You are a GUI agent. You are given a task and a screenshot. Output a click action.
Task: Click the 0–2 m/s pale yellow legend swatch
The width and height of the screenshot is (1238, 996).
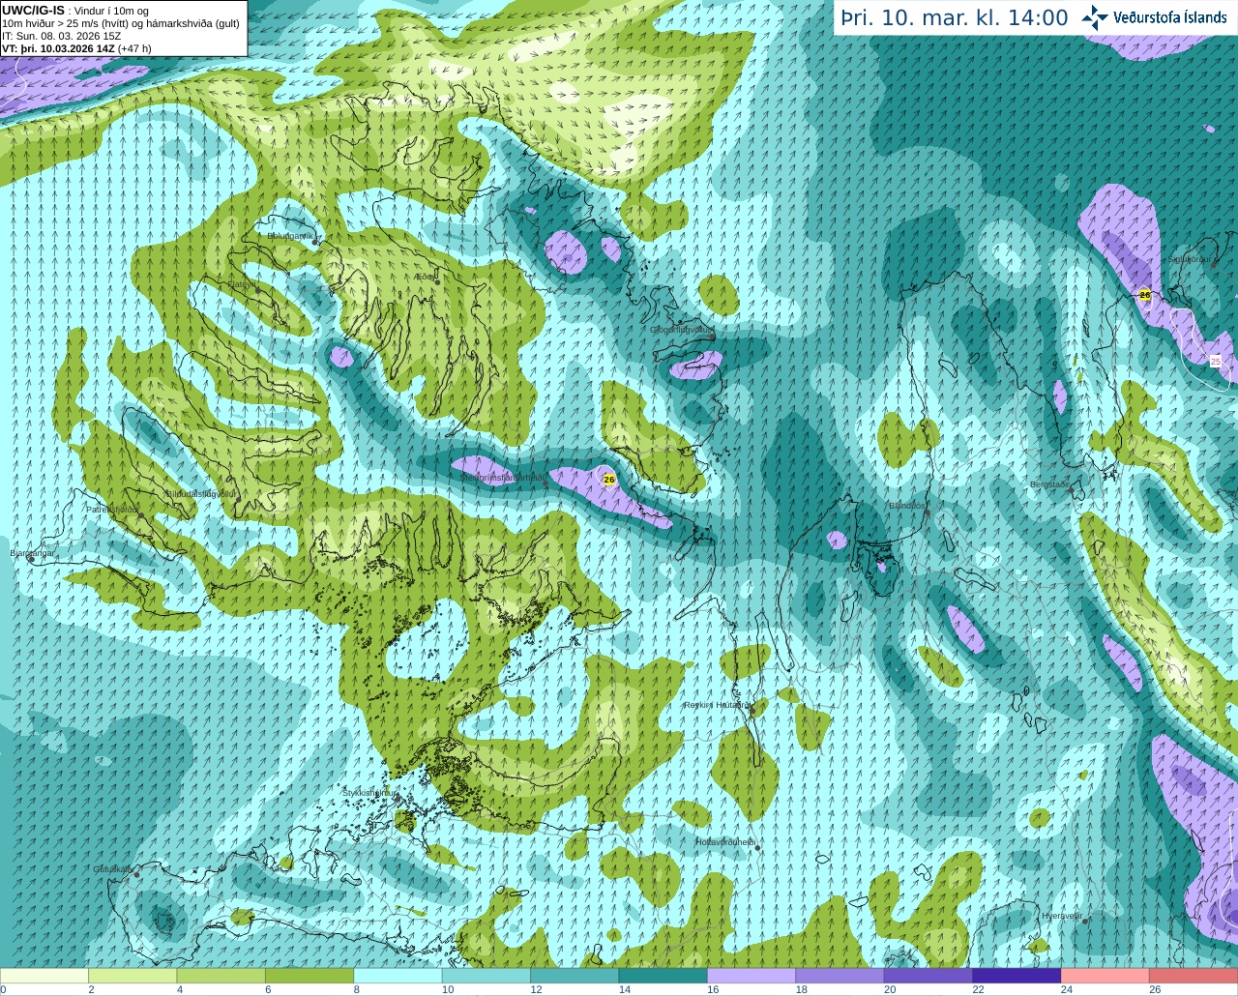click(x=44, y=976)
